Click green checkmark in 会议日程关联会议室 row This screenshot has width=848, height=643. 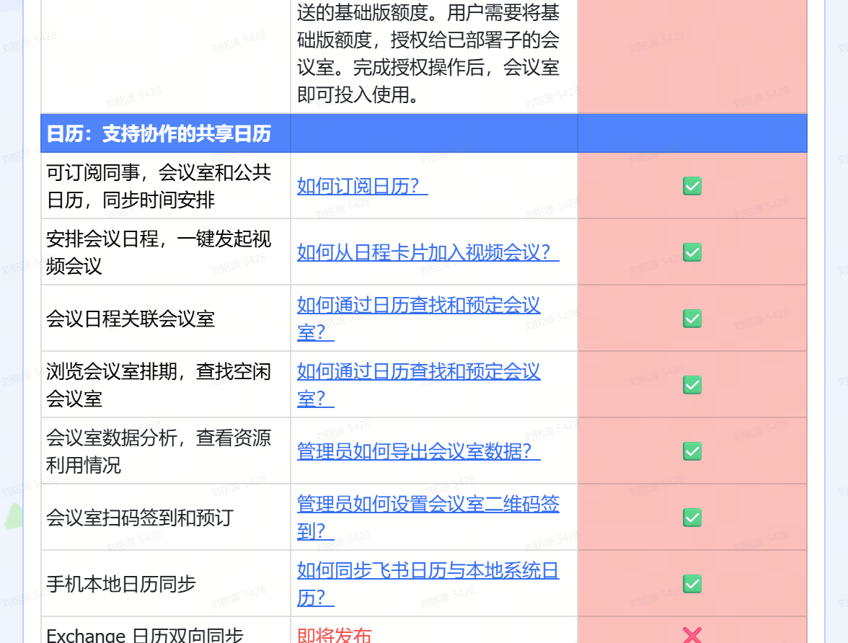coord(692,319)
